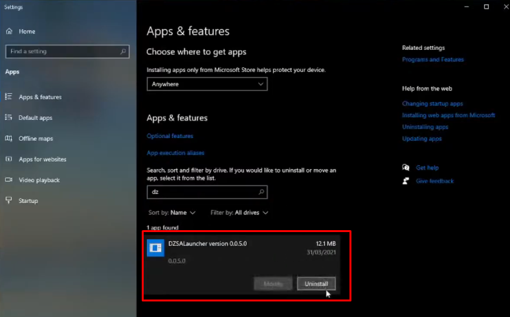Viewport: 510px width, 317px height.
Task: Open Installing web apps from Microsoft link
Action: click(449, 115)
